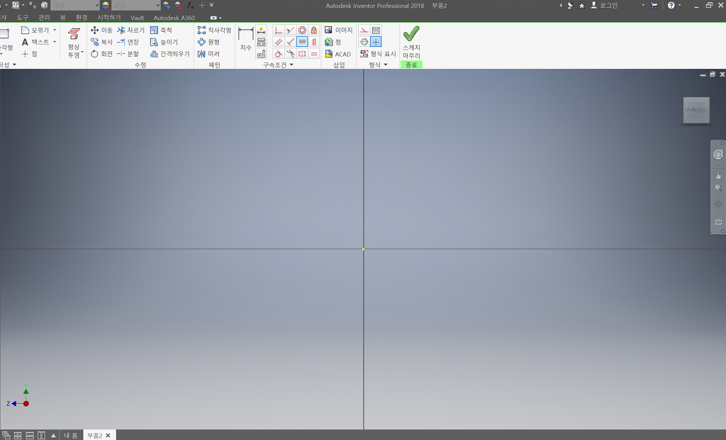Toggle centerline format
This screenshot has height=440, width=726.
pyautogui.click(x=364, y=42)
